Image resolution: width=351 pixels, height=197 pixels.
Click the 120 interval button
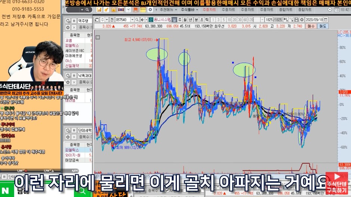coord(251,20)
